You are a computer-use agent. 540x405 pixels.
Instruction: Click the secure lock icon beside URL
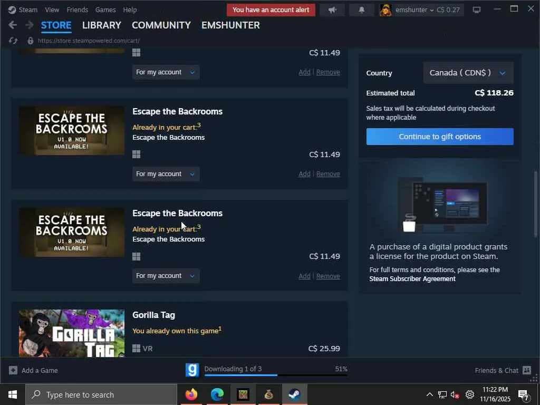pyautogui.click(x=30, y=41)
